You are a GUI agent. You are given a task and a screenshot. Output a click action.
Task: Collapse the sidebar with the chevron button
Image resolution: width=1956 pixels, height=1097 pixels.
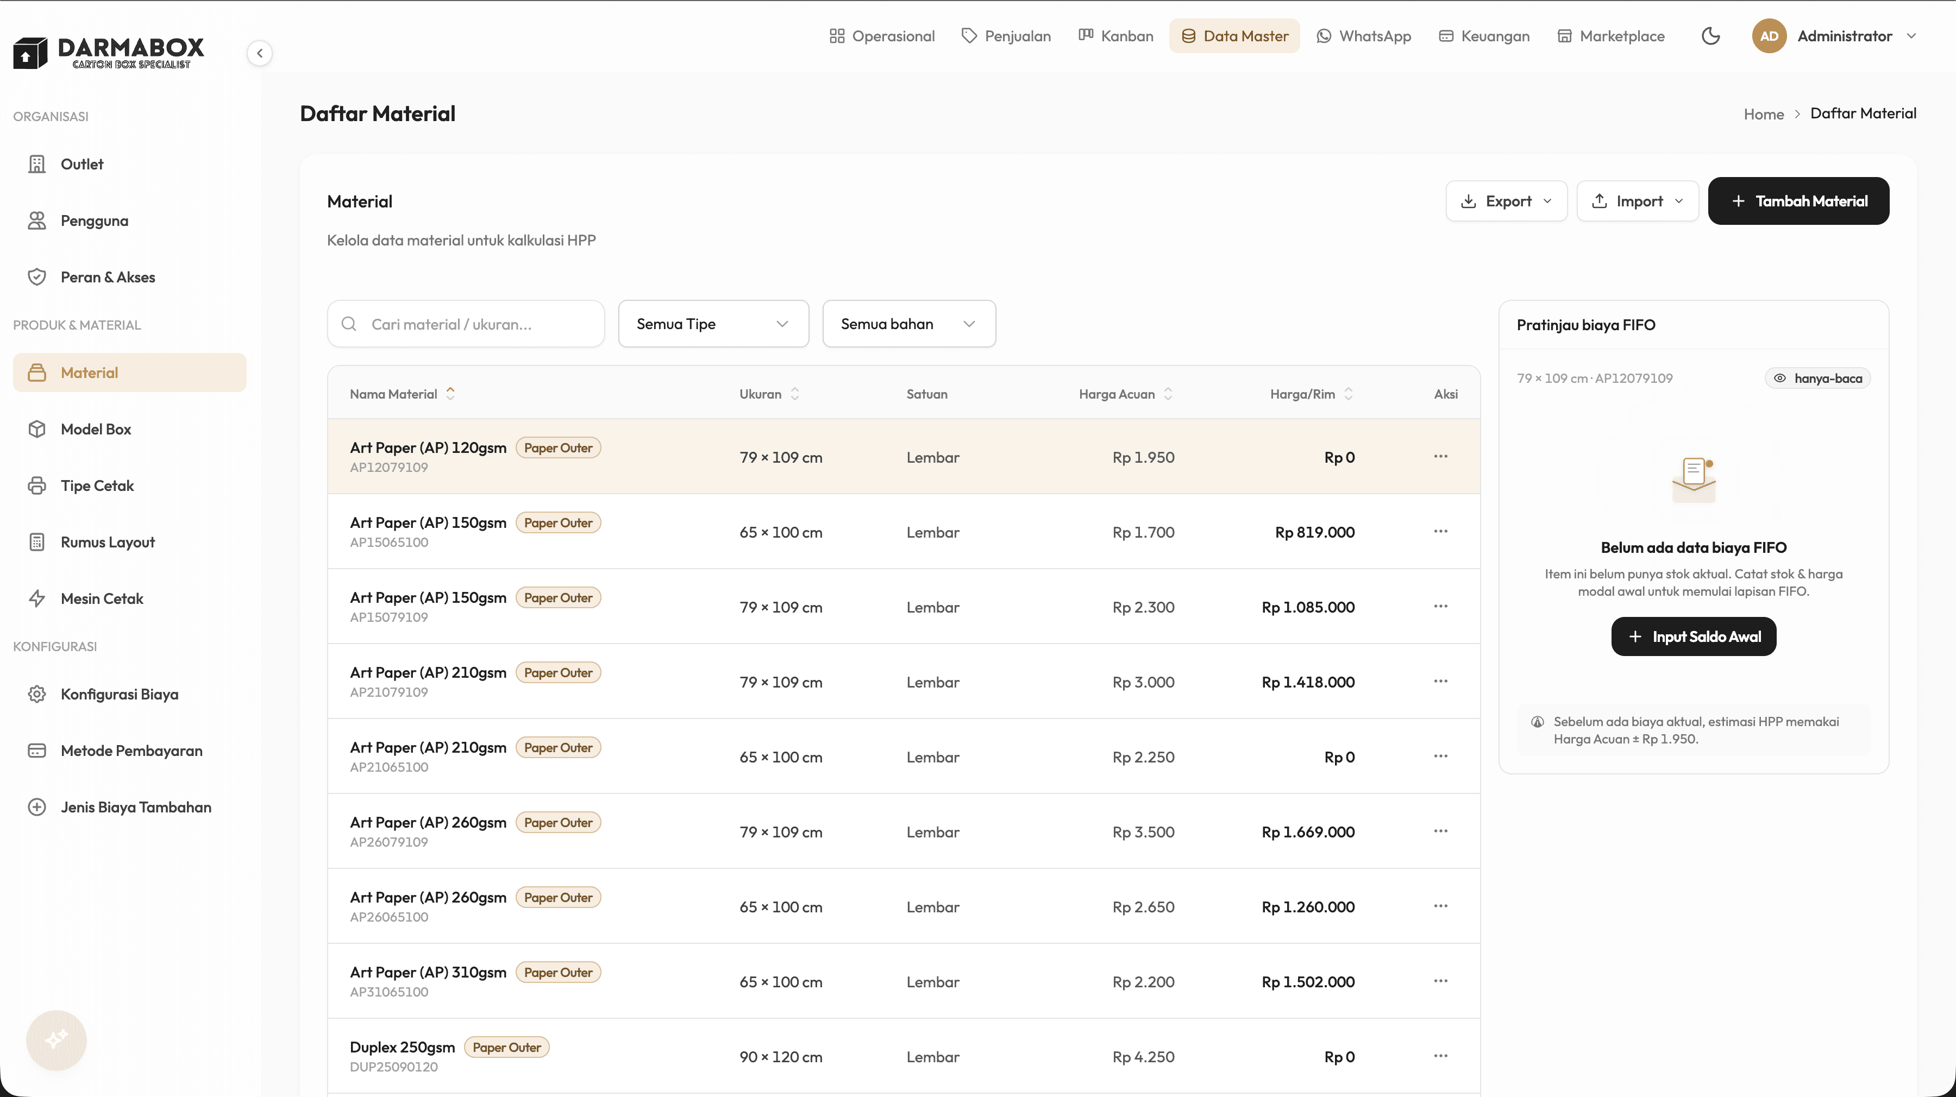(x=260, y=53)
